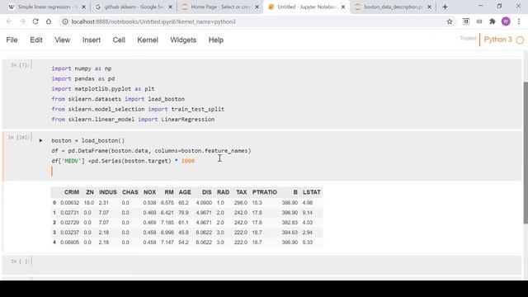Click the orange 1000 number in code
This screenshot has width=528, height=297.
(188, 161)
